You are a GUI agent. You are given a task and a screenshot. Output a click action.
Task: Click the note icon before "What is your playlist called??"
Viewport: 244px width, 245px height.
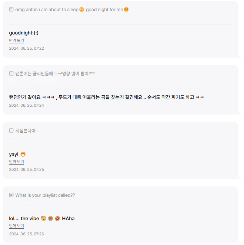11,195
